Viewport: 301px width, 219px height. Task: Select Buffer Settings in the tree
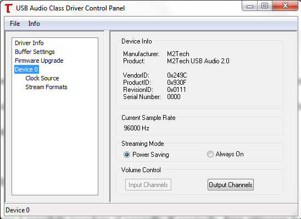pyautogui.click(x=35, y=52)
